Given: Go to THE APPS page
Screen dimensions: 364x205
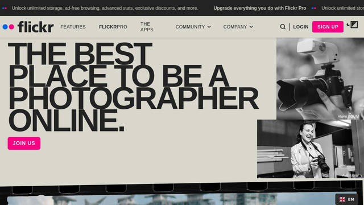Looking at the screenshot, I should (x=147, y=27).
